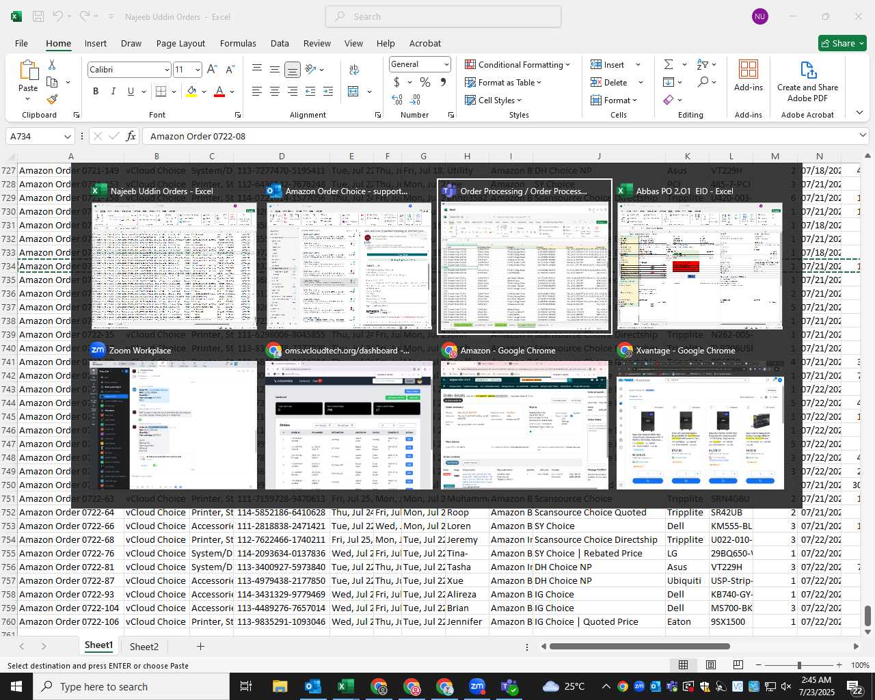Screen dimensions: 875x700
Task: Click the Increase Indent icon
Action: 328,91
